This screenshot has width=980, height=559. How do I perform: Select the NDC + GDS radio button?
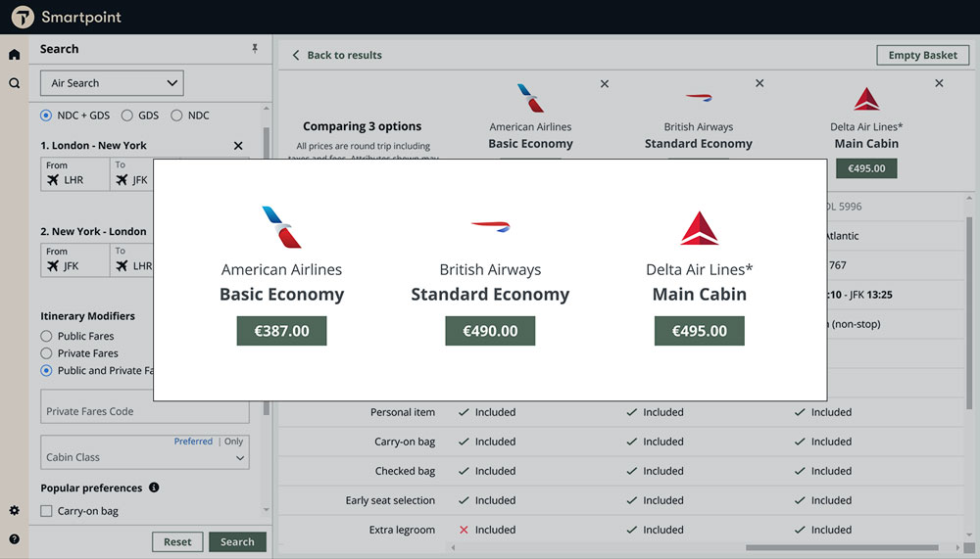point(46,116)
